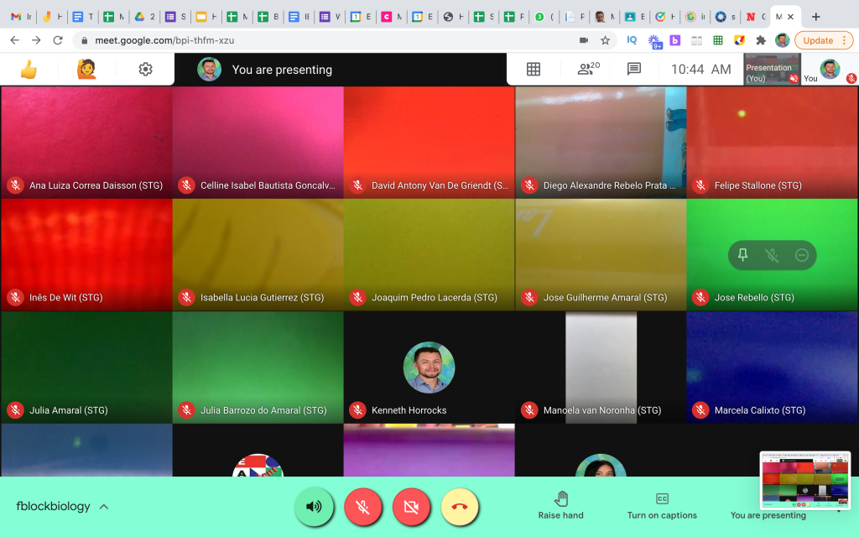Viewport: 859px width, 537px height.
Task: Click Raise hand in bottom bar
Action: click(x=560, y=506)
